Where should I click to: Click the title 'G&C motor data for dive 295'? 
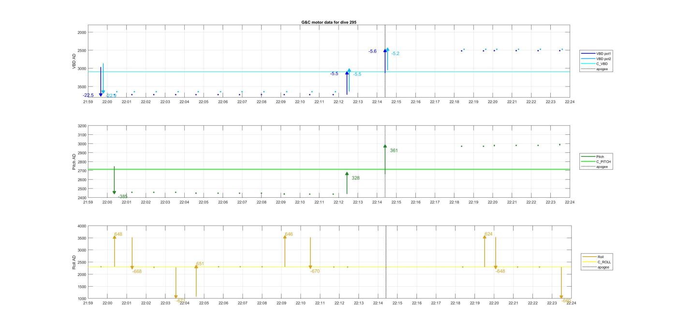click(x=329, y=23)
